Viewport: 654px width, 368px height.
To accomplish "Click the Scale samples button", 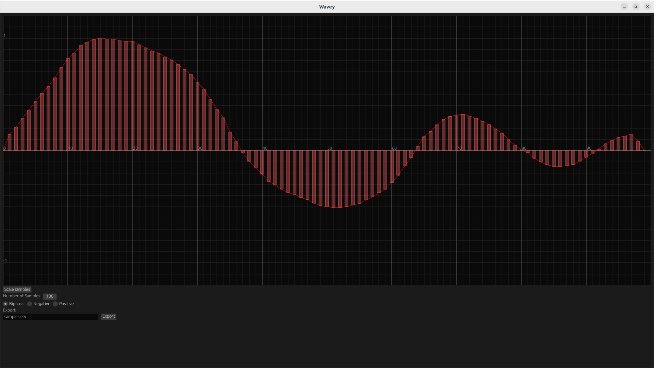I will (17, 289).
